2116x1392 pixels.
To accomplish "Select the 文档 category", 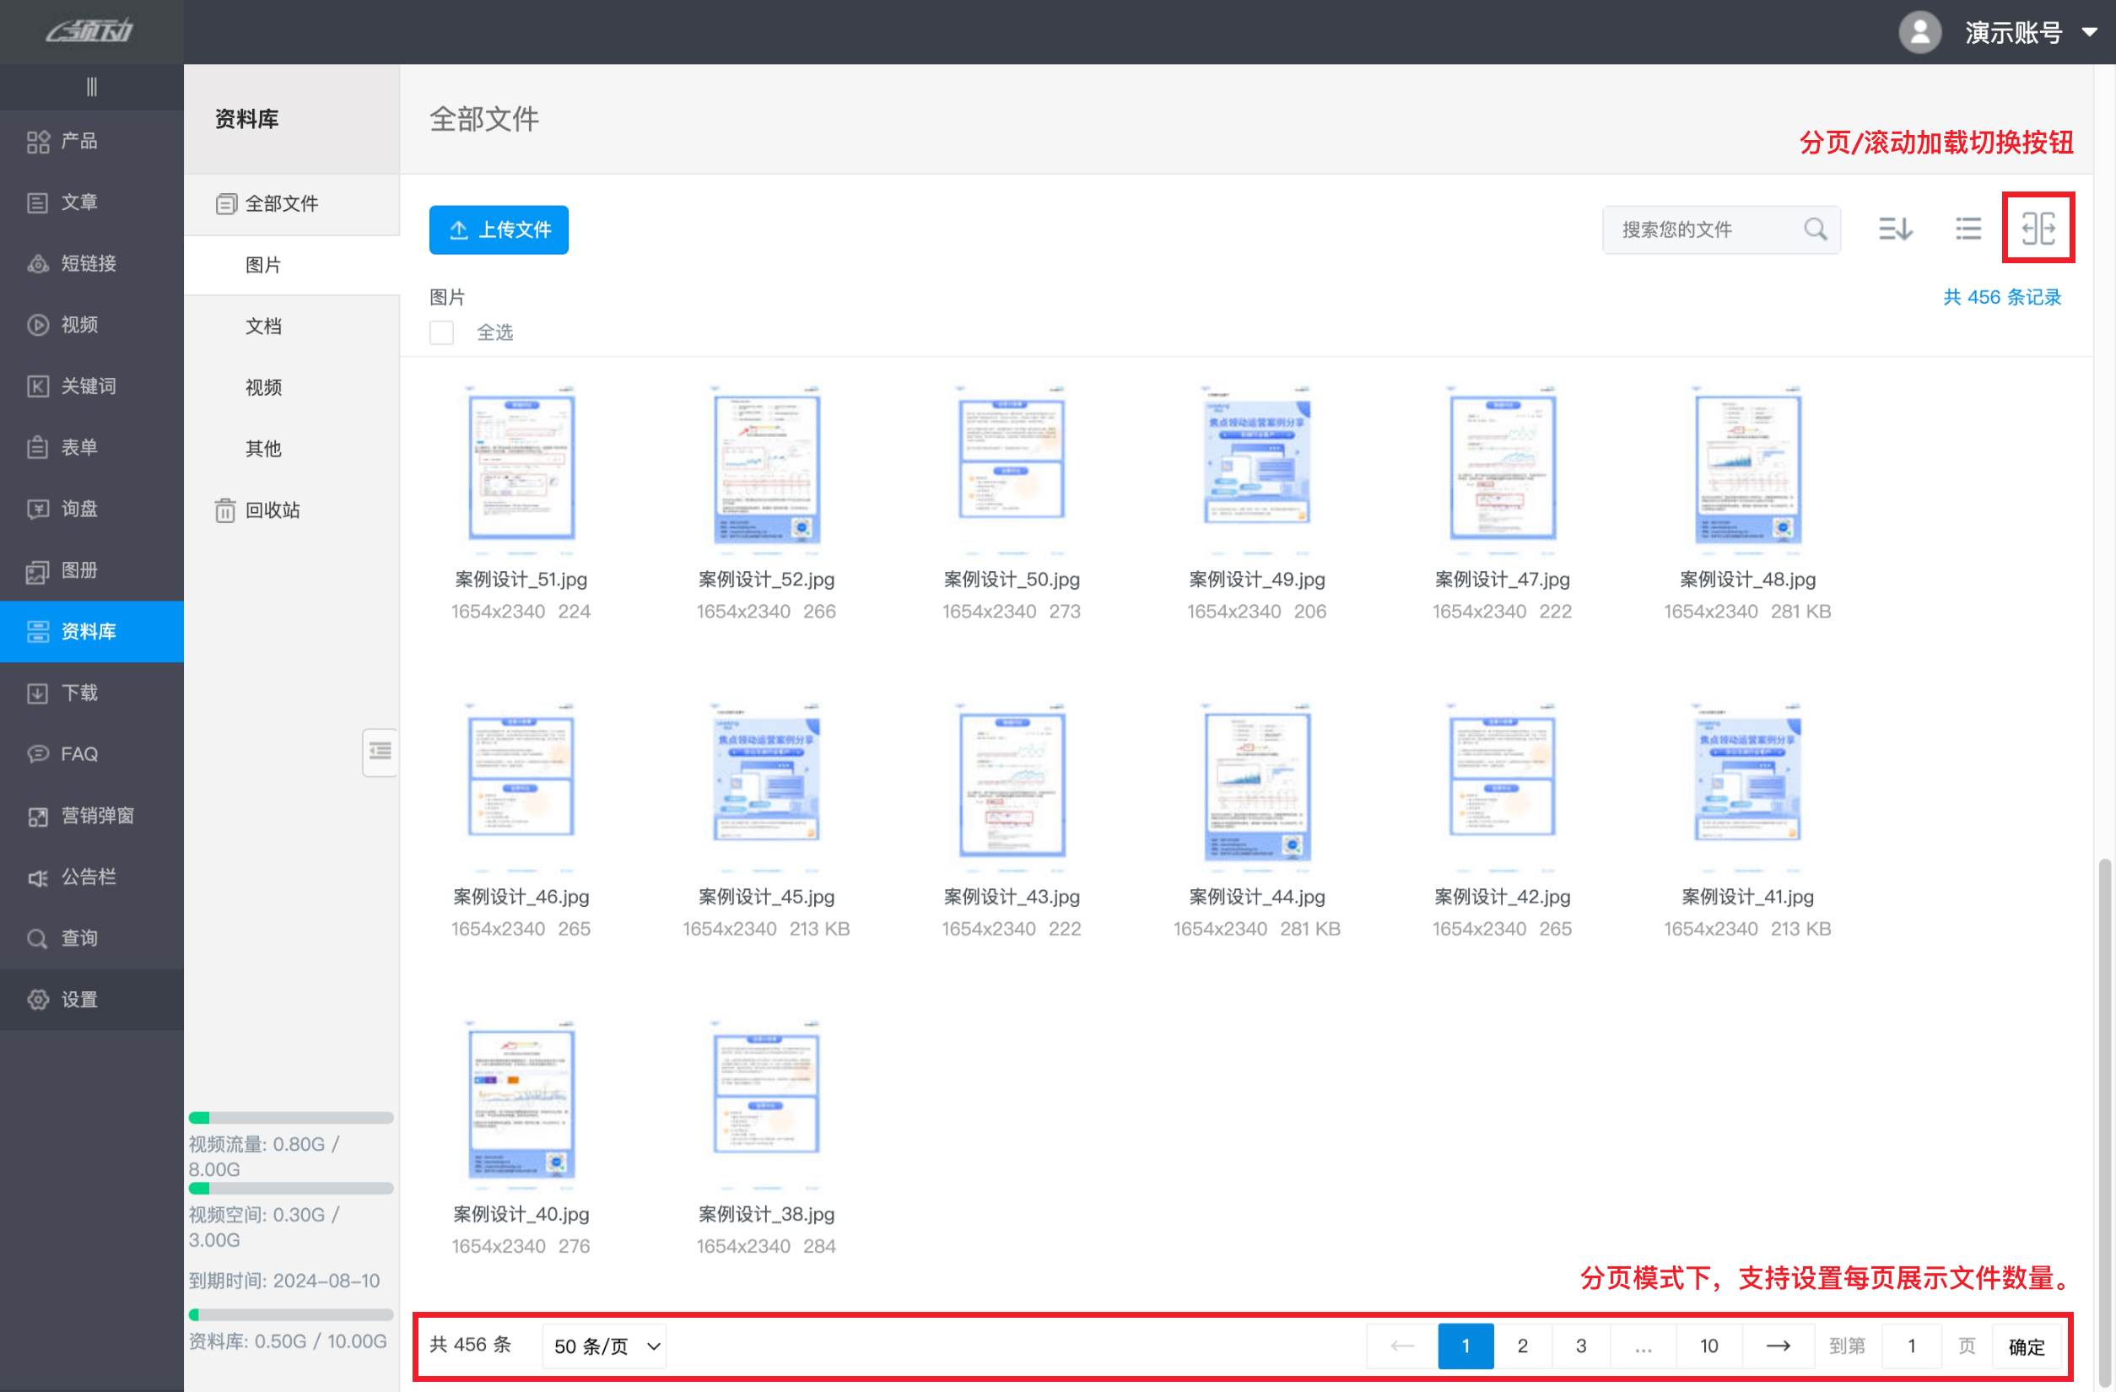I will click(x=263, y=326).
